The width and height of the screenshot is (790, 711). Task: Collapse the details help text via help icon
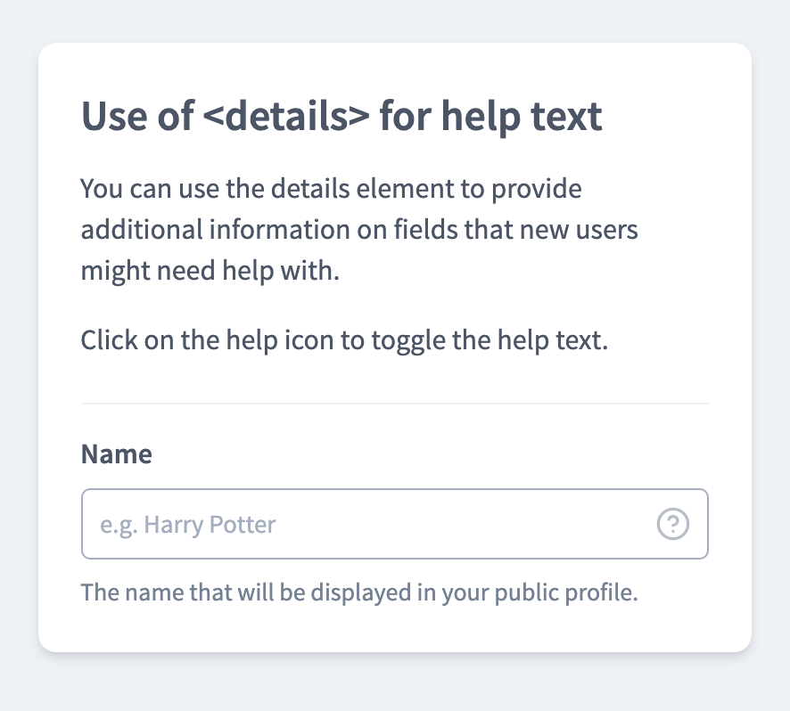click(x=672, y=524)
